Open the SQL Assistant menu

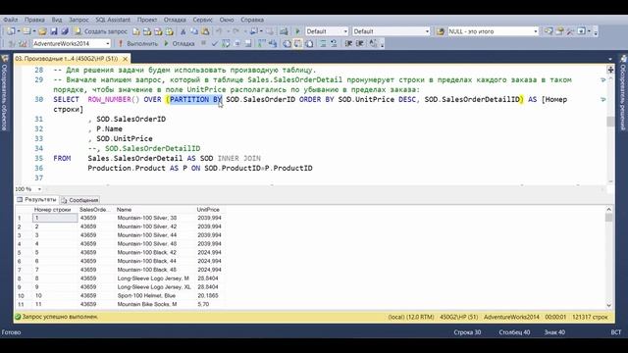click(113, 20)
